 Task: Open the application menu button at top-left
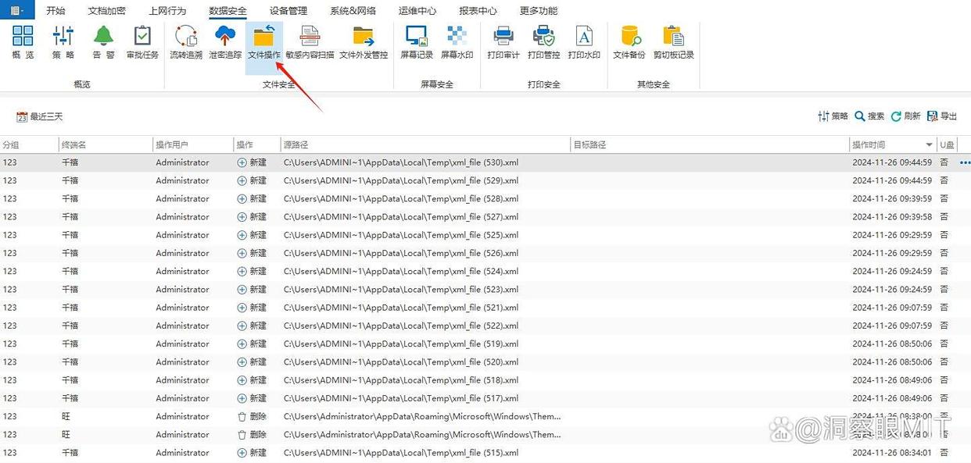[x=16, y=10]
